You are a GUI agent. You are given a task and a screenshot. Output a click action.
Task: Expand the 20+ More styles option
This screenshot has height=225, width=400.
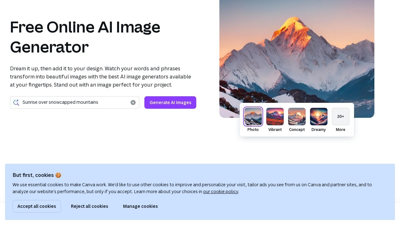341,117
